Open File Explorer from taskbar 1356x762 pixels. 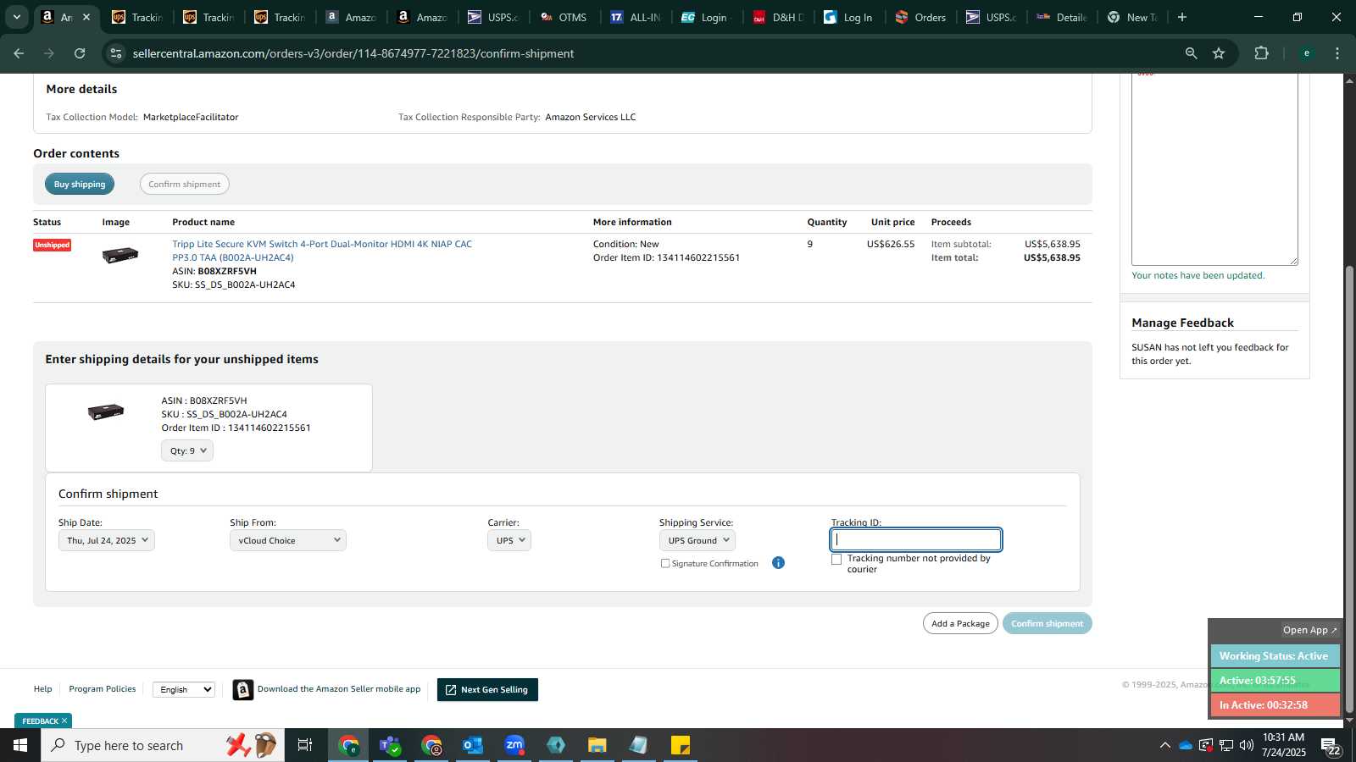tap(597, 745)
